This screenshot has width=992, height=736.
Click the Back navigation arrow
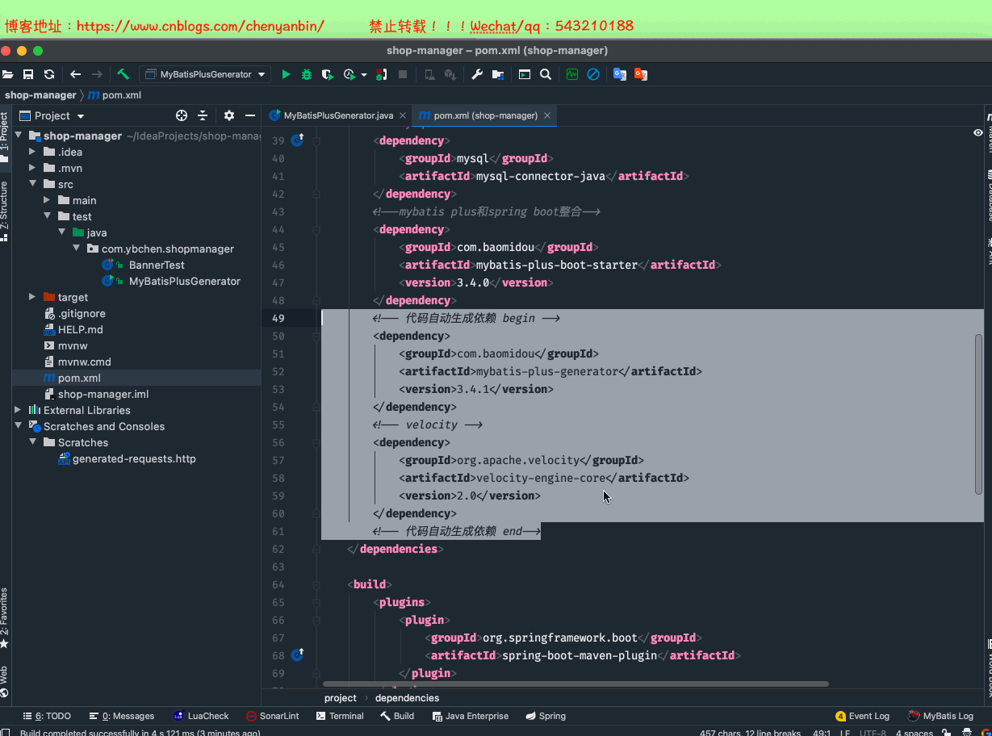[76, 74]
